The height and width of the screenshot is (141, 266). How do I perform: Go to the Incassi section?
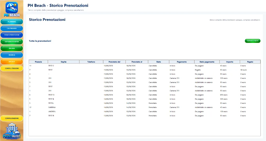[x=12, y=48]
